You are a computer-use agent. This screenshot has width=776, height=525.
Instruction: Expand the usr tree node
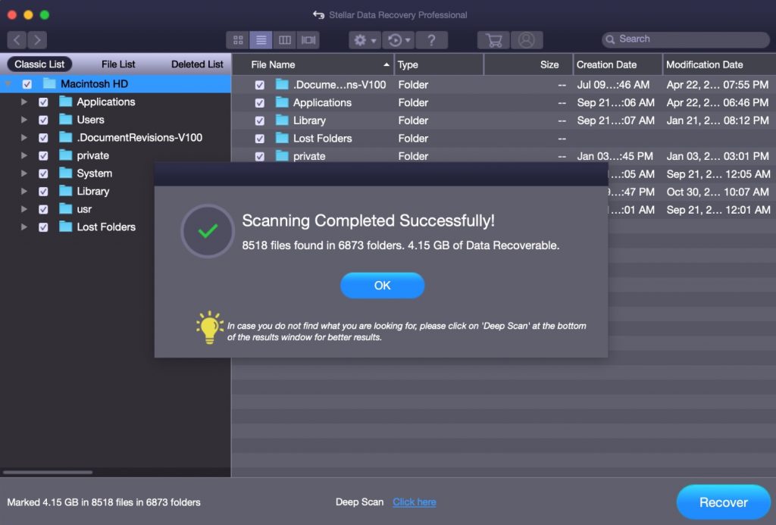point(23,209)
